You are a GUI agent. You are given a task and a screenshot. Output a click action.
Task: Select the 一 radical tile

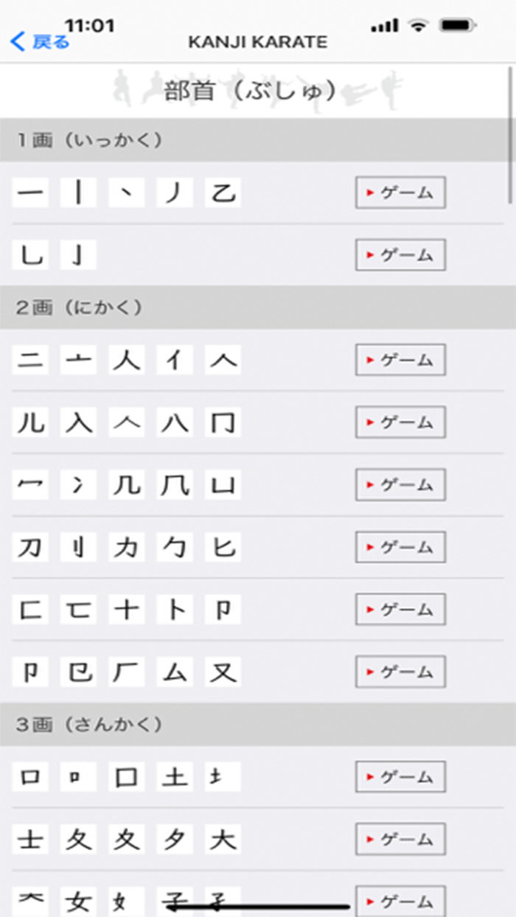coord(30,192)
